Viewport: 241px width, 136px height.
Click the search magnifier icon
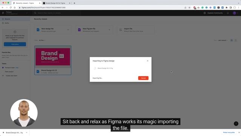[x=35, y=13]
